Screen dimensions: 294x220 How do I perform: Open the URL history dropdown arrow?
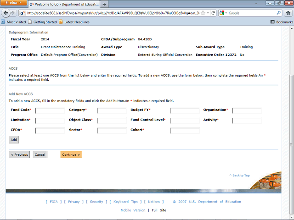point(208,13)
